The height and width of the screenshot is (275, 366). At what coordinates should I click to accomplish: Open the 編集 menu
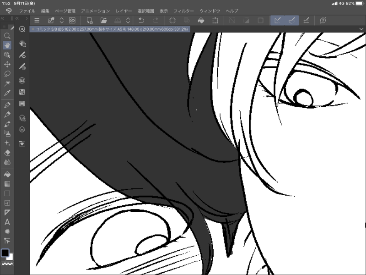45,11
